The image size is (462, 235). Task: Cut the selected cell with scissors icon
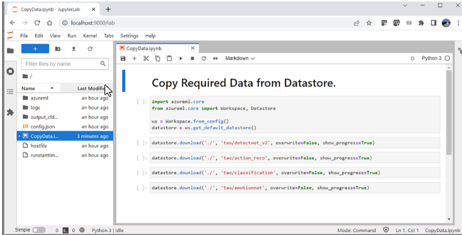point(146,59)
